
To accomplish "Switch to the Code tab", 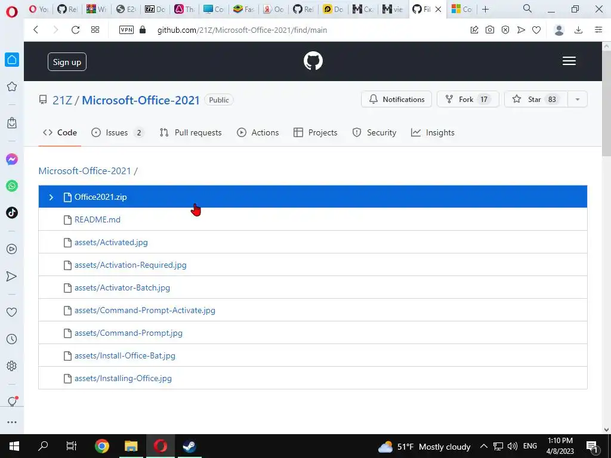I will pos(60,132).
